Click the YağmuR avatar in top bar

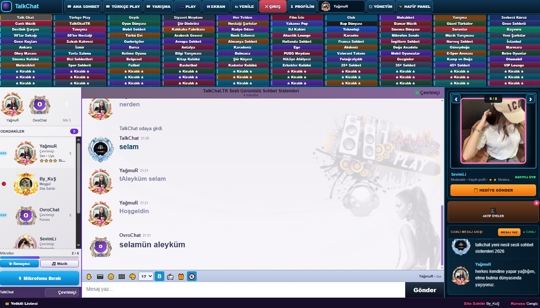point(326,6)
